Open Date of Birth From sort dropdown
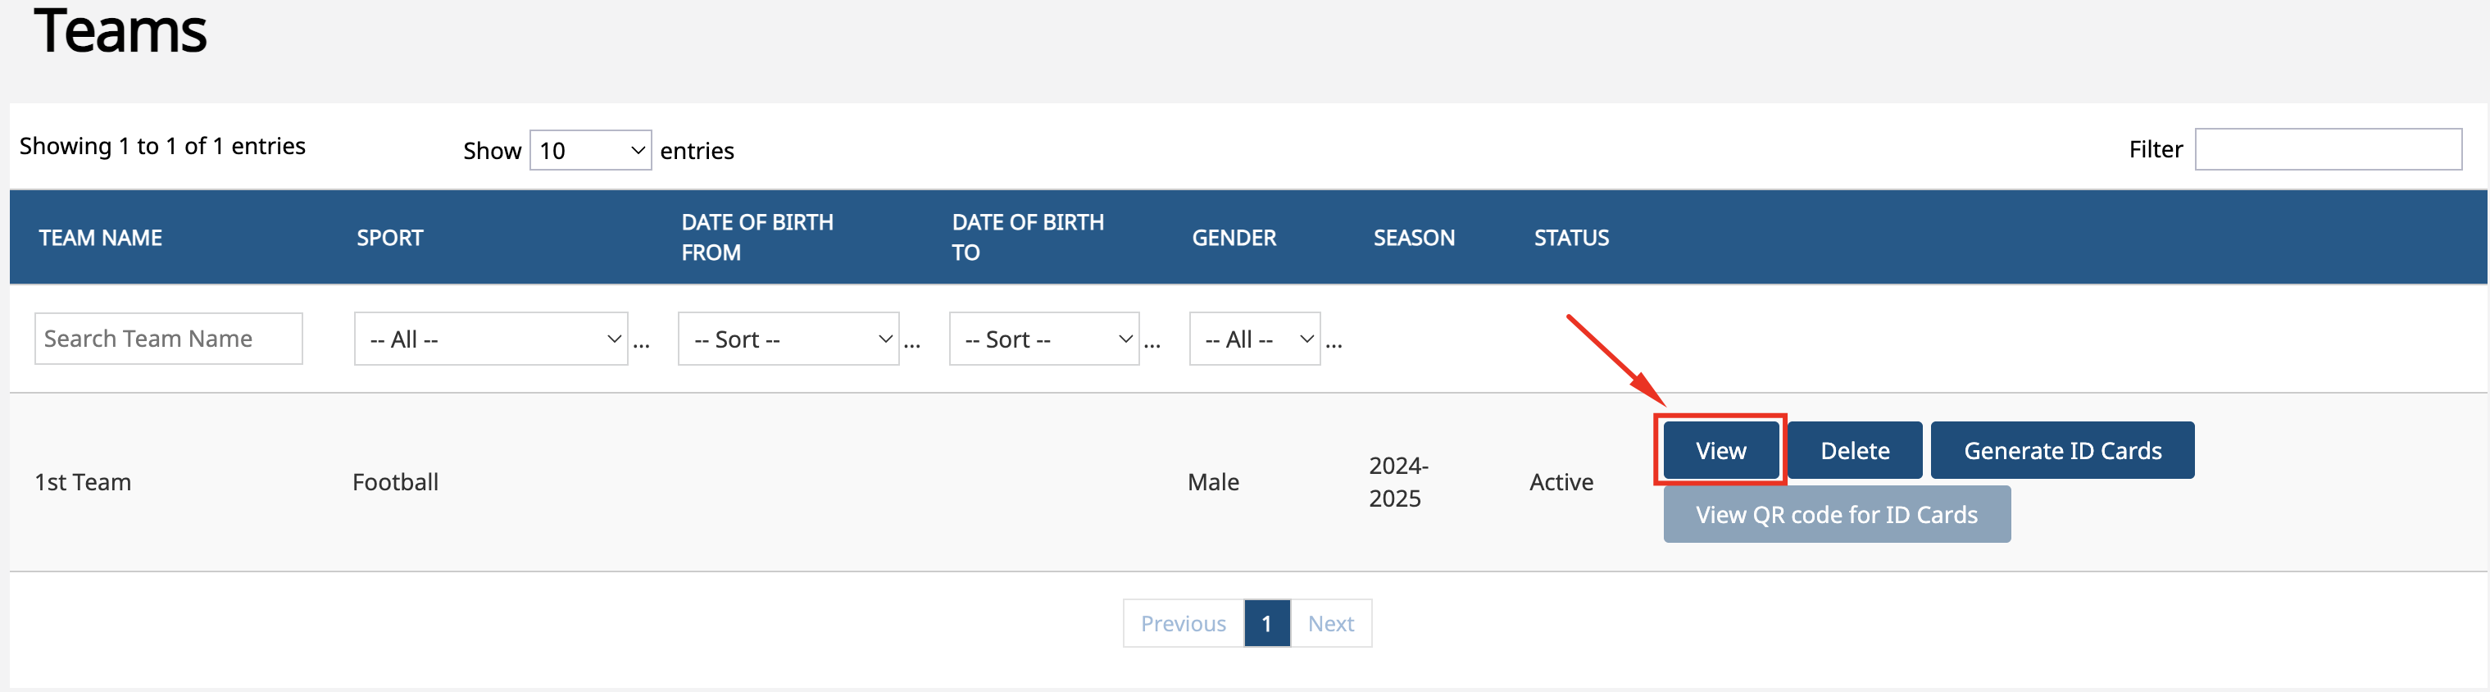The height and width of the screenshot is (692, 2490). [788, 339]
